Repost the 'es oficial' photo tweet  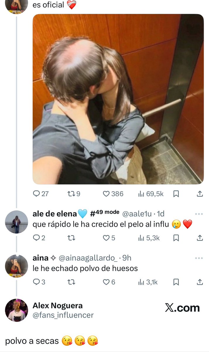coord(74,194)
